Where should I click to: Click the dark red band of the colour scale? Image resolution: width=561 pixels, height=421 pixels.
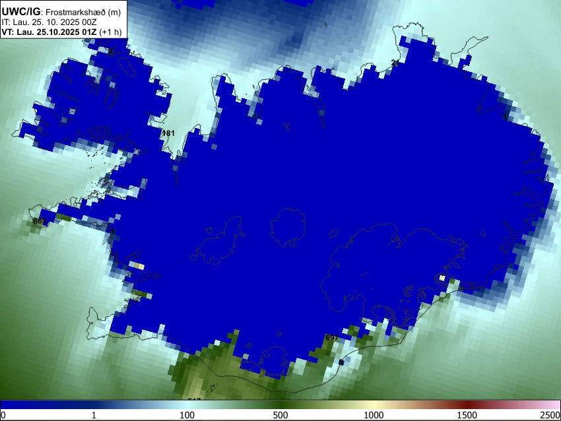467,405
